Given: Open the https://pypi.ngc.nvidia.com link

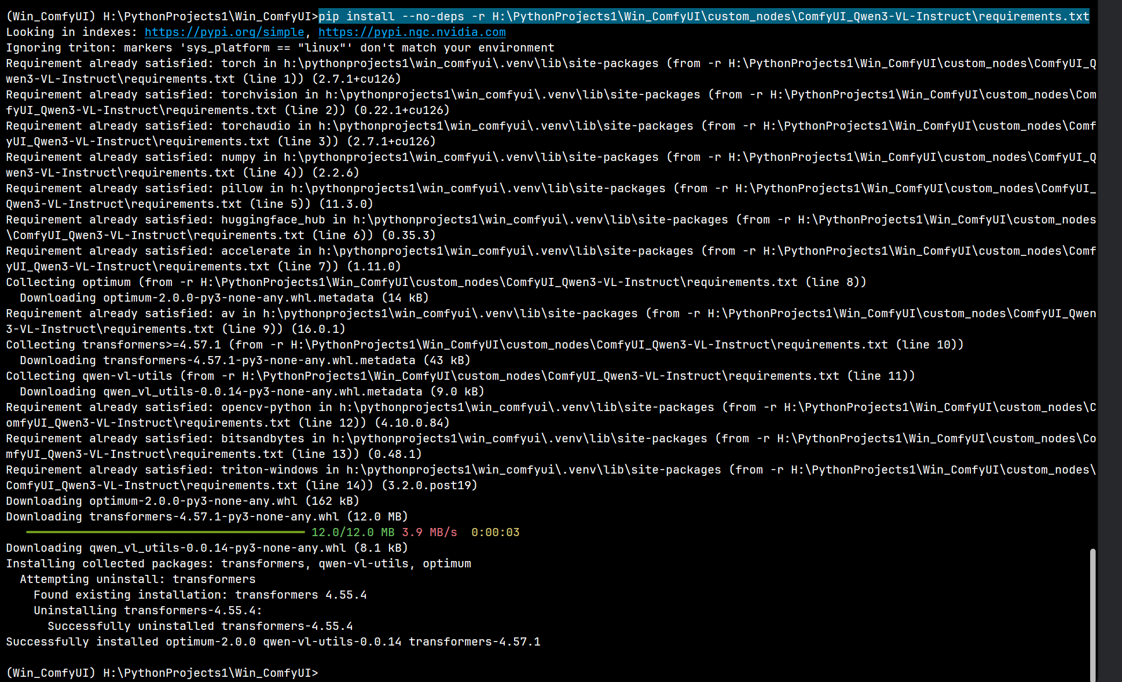Looking at the screenshot, I should point(412,32).
